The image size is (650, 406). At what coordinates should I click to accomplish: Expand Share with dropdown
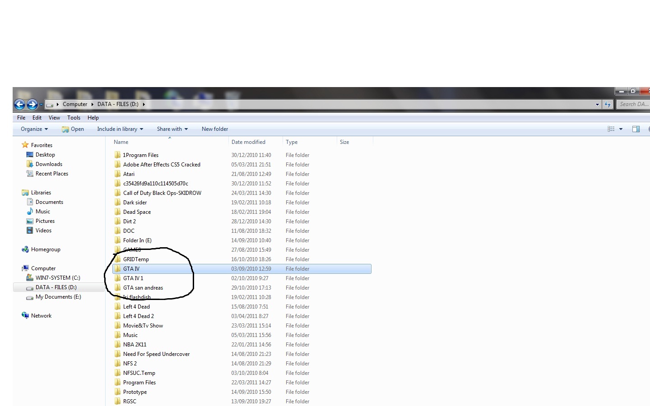pyautogui.click(x=172, y=129)
